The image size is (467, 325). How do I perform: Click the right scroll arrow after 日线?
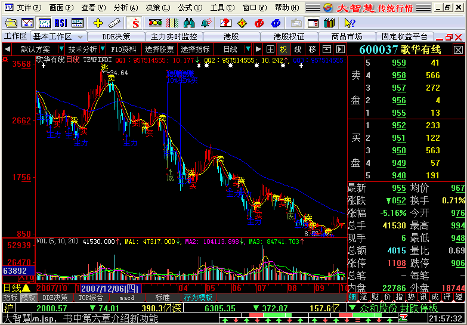258,49
